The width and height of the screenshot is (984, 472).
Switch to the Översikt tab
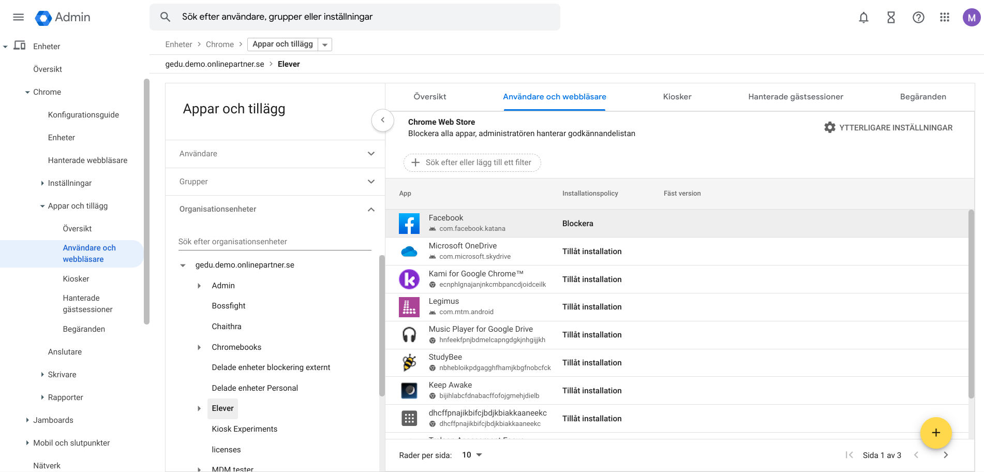tap(430, 97)
